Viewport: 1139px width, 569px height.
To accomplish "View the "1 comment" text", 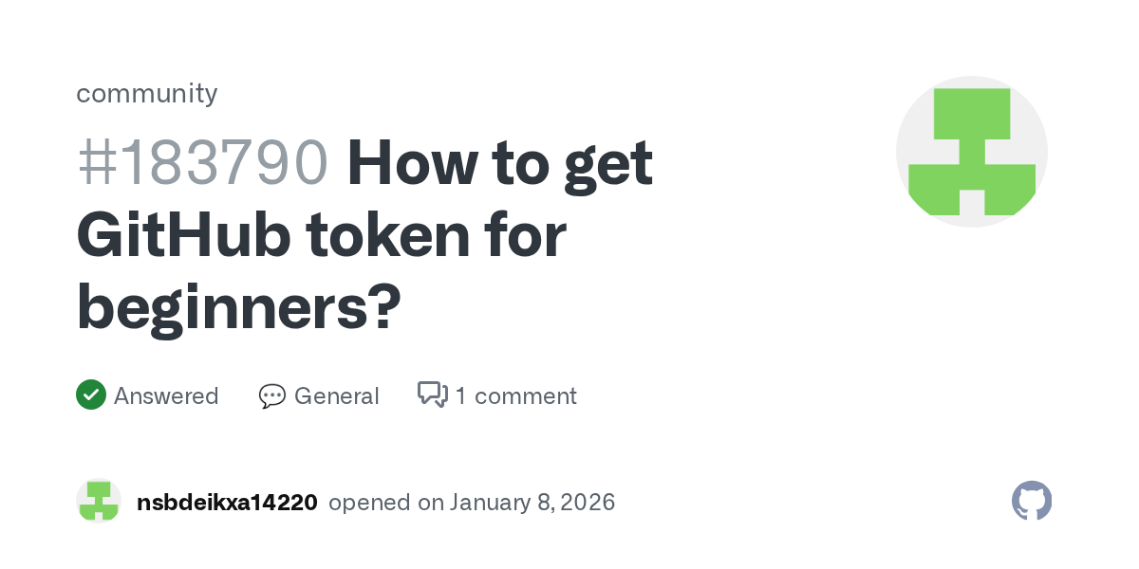I will (515, 395).
